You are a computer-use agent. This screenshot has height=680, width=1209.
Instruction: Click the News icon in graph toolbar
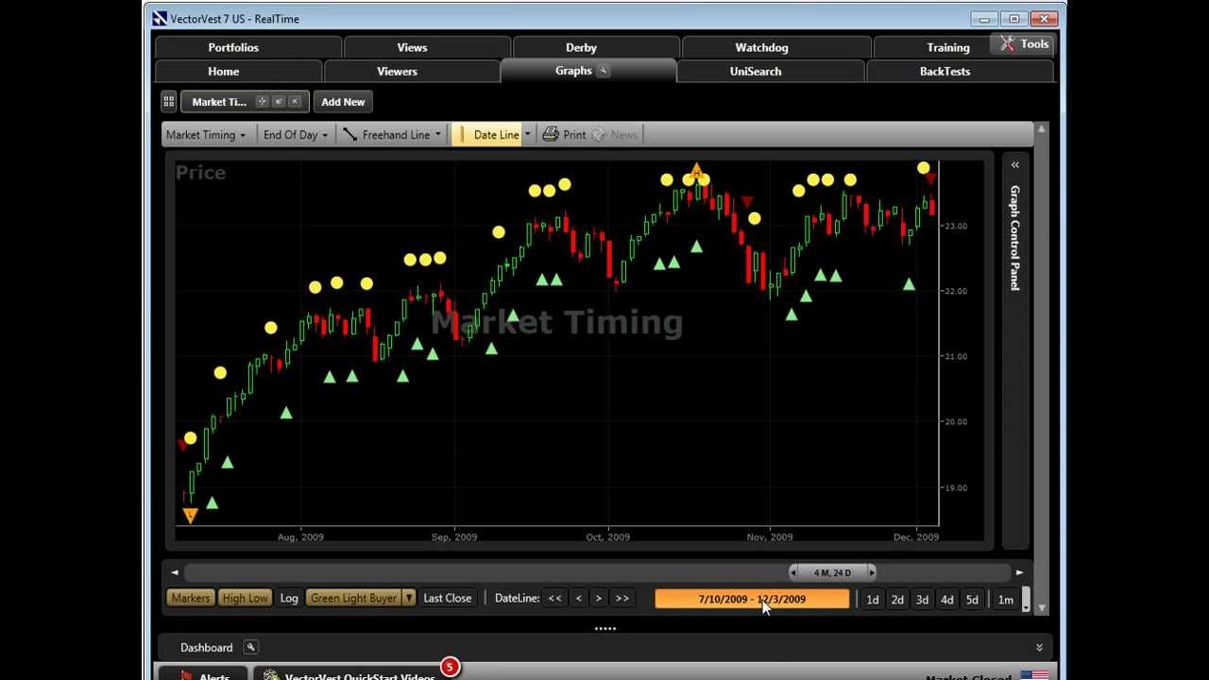[x=599, y=135]
